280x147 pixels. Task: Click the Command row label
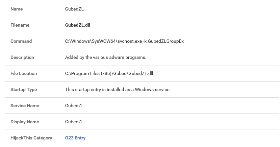click(x=21, y=41)
